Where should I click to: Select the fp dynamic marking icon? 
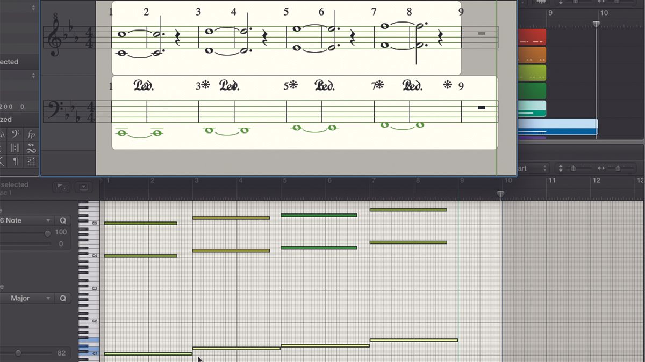(x=31, y=134)
